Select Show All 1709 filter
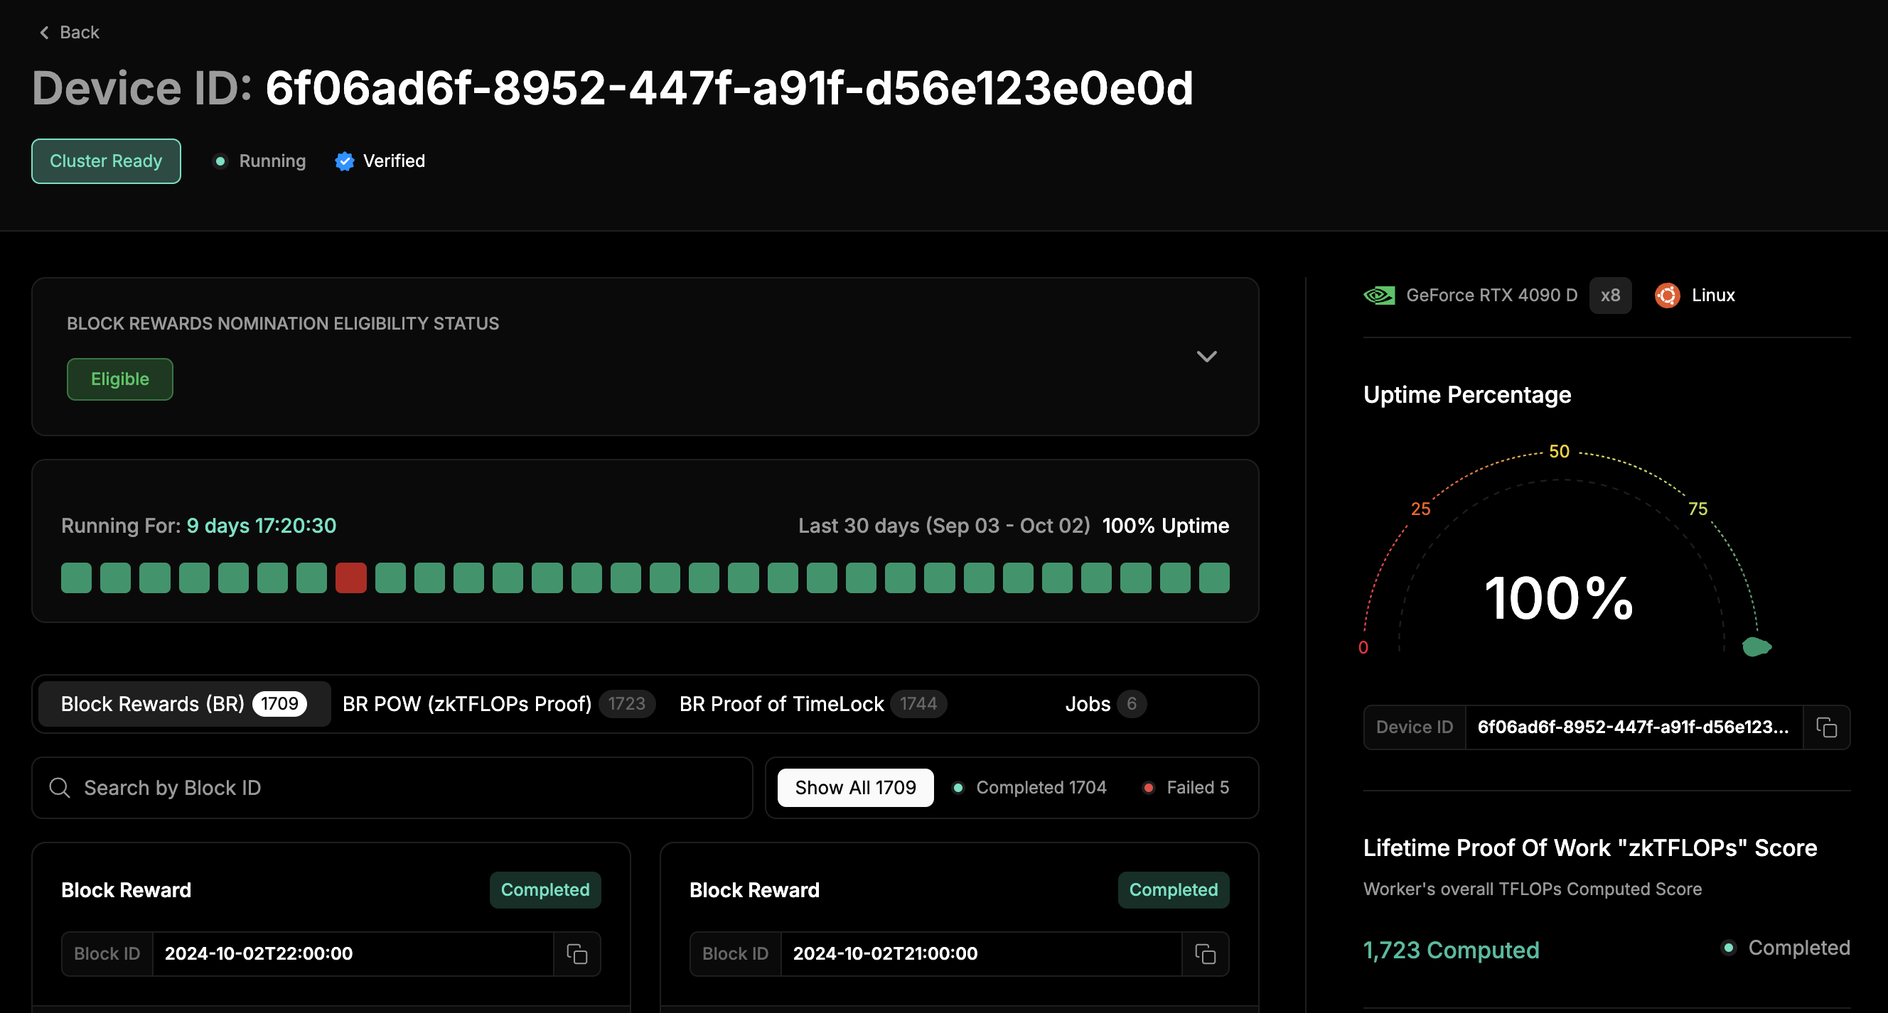Viewport: 1888px width, 1013px height. coord(854,787)
